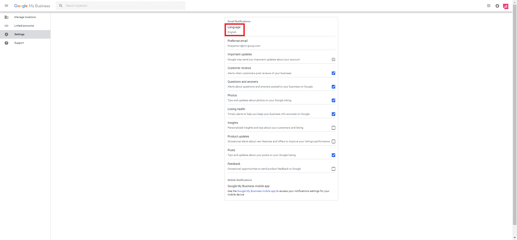Click the Google My Business logo
Viewport: 517px width, 240px height.
pos(32,6)
